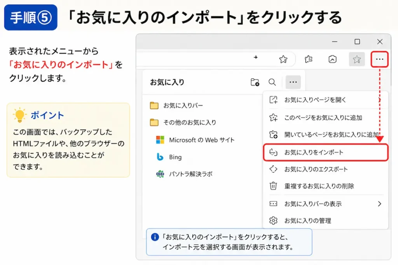Click the add this page star-plus icon

pos(273,118)
